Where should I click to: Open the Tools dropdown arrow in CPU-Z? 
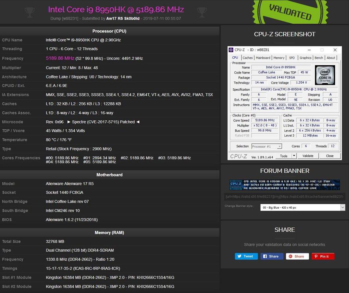(294, 155)
